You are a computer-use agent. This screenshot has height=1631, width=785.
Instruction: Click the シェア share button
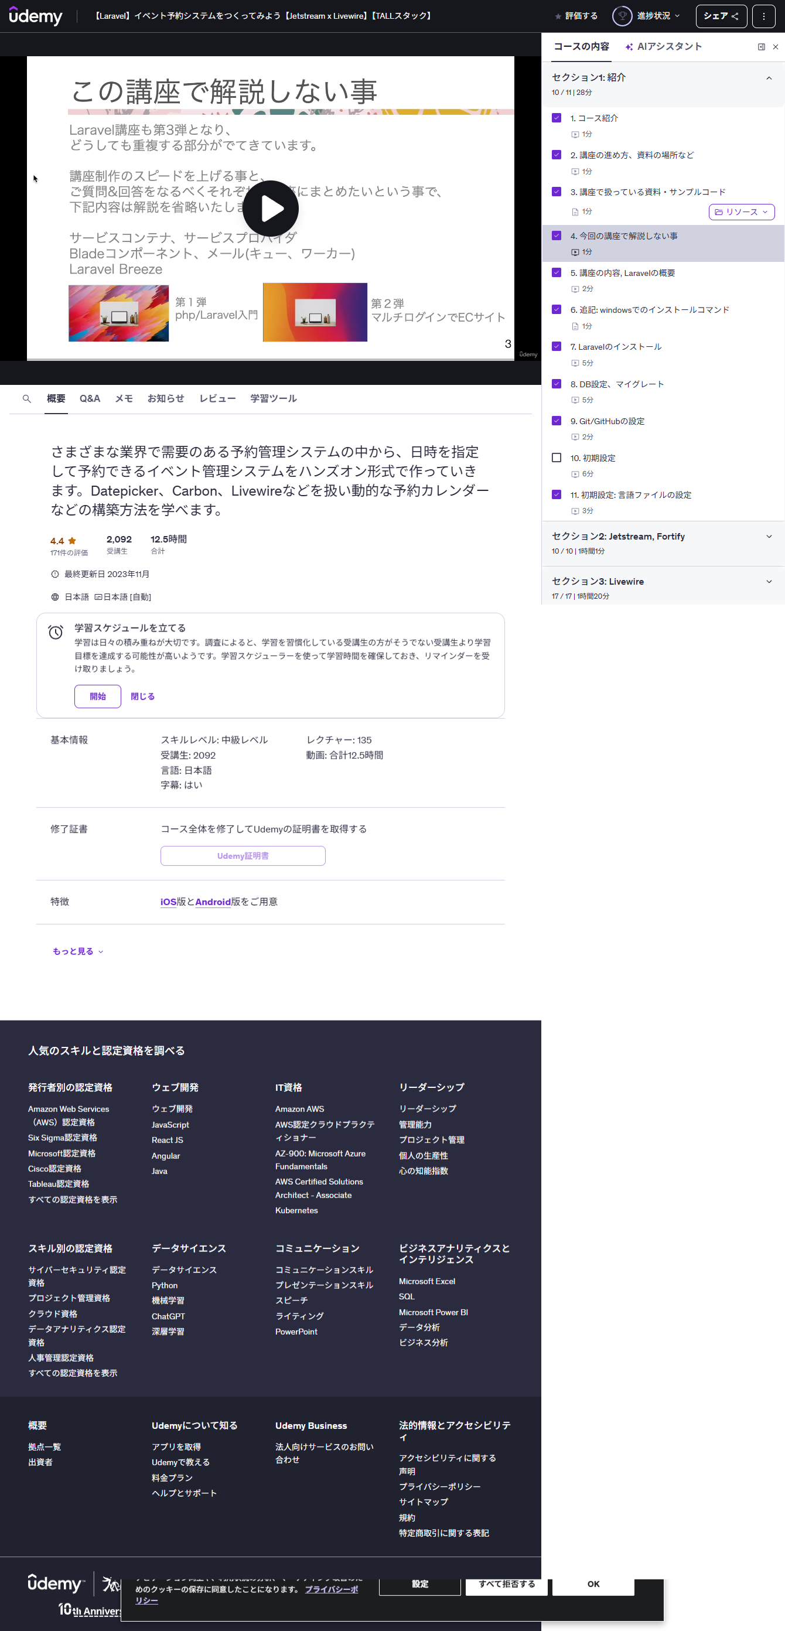click(x=721, y=16)
